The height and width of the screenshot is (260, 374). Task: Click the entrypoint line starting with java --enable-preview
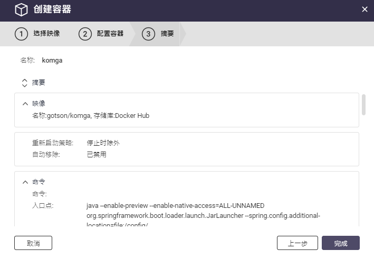point(175,205)
